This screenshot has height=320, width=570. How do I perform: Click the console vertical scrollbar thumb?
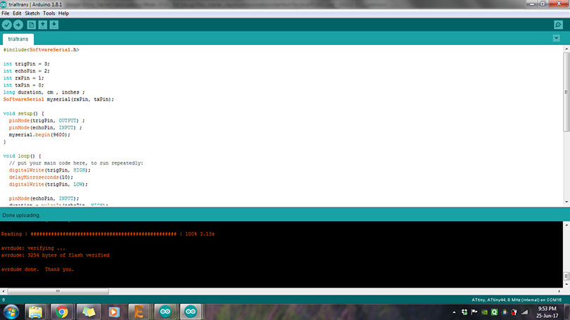pyautogui.click(x=566, y=276)
